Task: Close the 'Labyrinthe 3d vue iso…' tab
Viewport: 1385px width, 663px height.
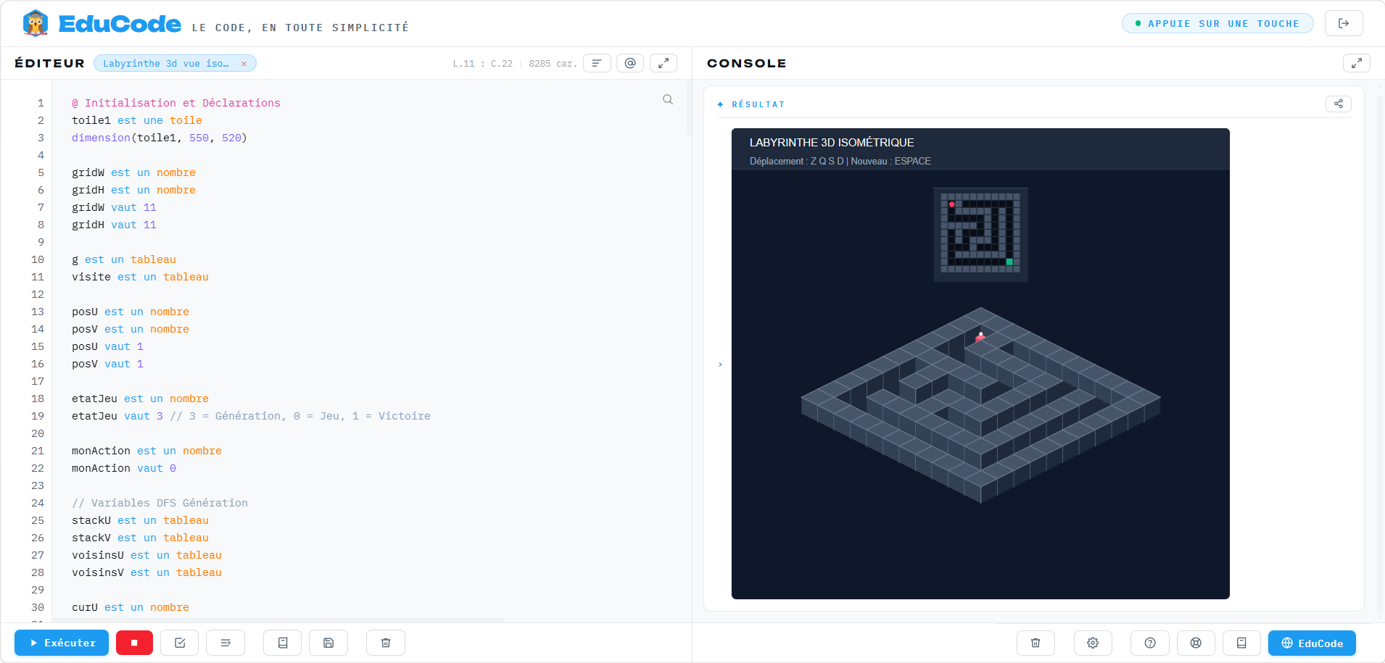Action: [244, 64]
